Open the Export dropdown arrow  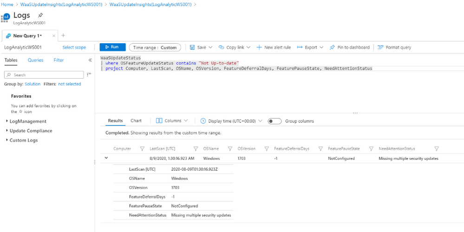(x=322, y=47)
